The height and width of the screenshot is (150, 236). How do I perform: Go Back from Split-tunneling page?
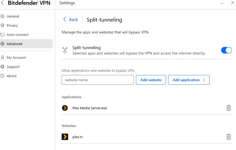click(71, 19)
